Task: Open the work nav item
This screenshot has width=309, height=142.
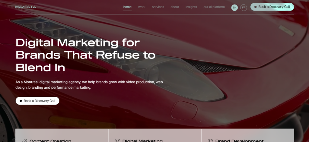Action: tap(142, 7)
